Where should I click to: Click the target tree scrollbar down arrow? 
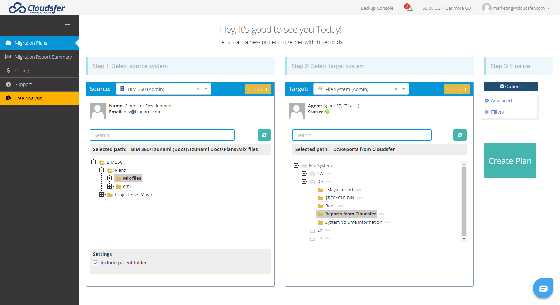(464, 239)
